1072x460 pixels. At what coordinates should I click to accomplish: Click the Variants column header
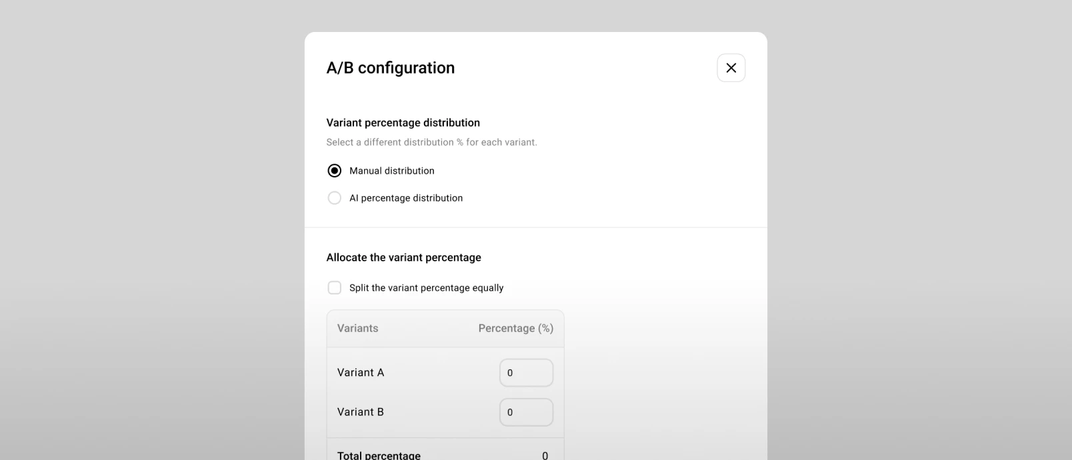click(357, 328)
